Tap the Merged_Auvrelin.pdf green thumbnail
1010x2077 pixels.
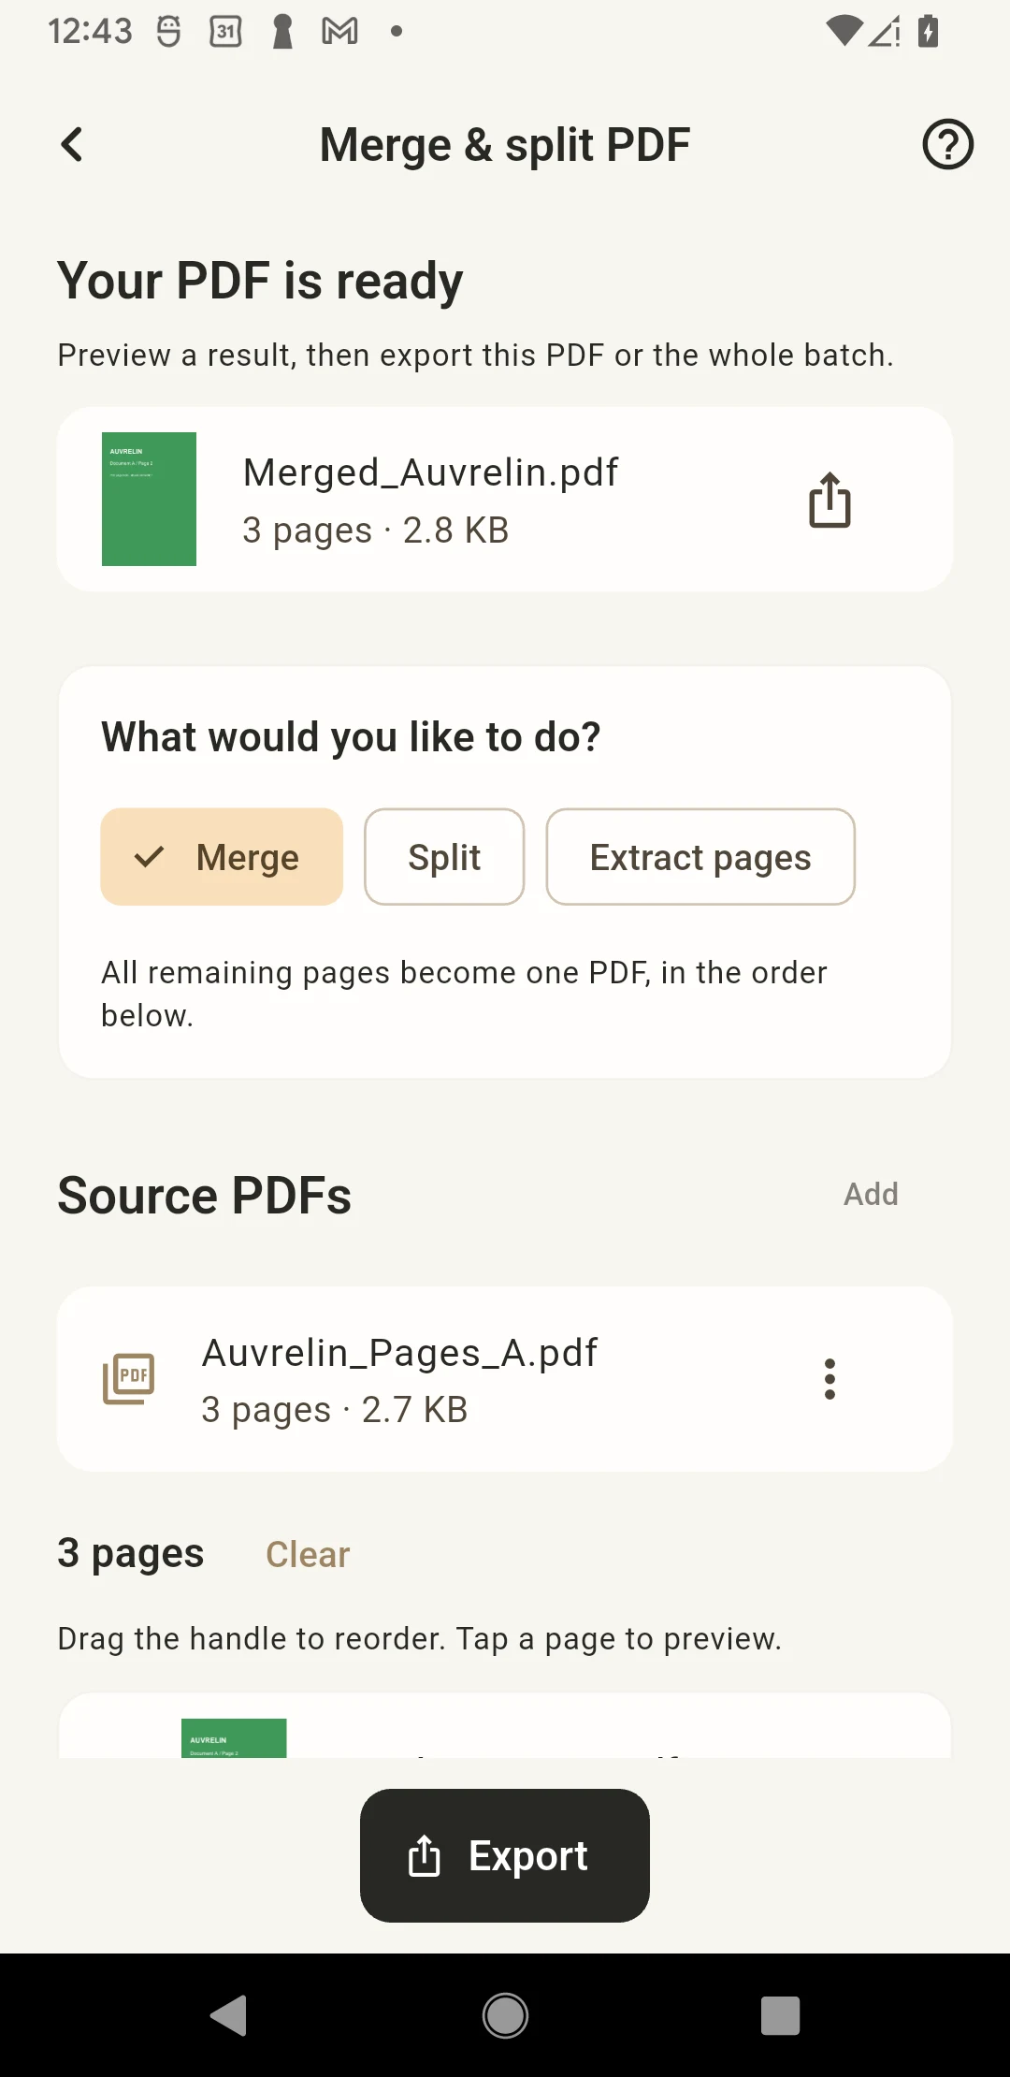point(149,499)
